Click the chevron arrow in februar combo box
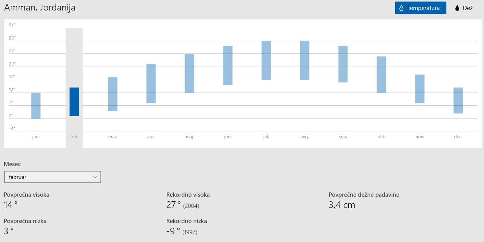The image size is (484, 242). pyautogui.click(x=95, y=177)
